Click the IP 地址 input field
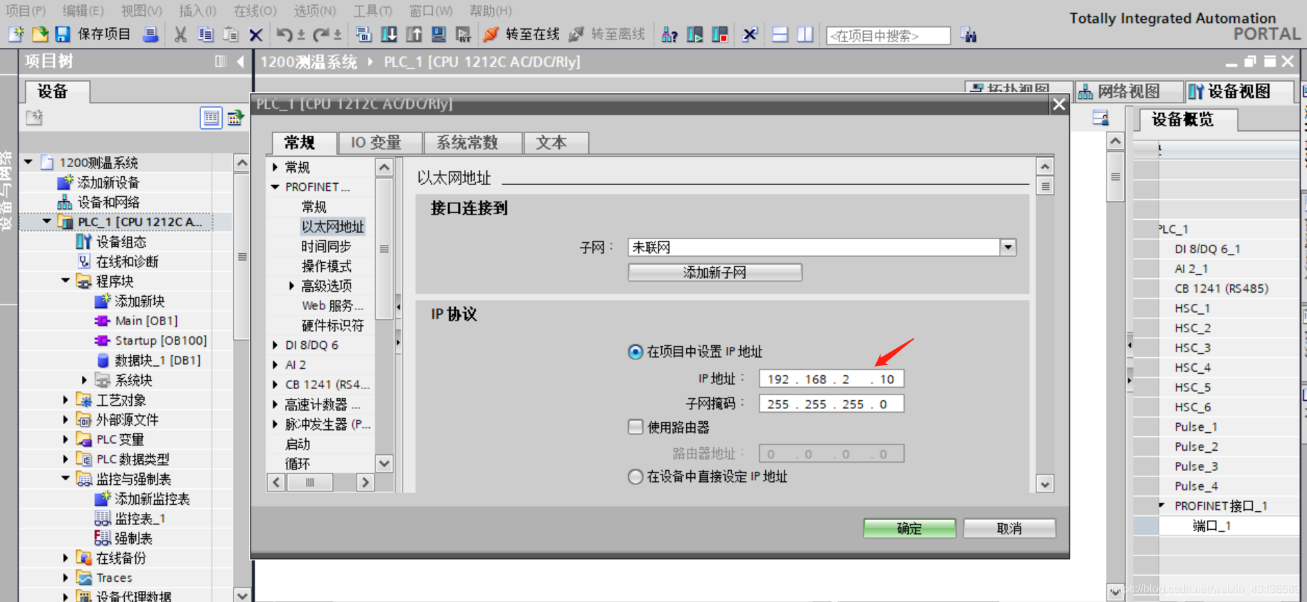This screenshot has width=1307, height=602. 831,379
